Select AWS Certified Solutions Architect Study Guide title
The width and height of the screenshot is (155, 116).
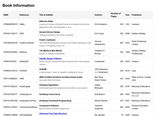[61, 77]
